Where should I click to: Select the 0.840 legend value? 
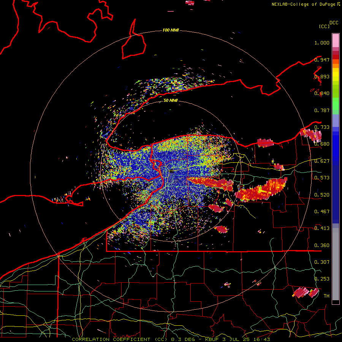[322, 93]
